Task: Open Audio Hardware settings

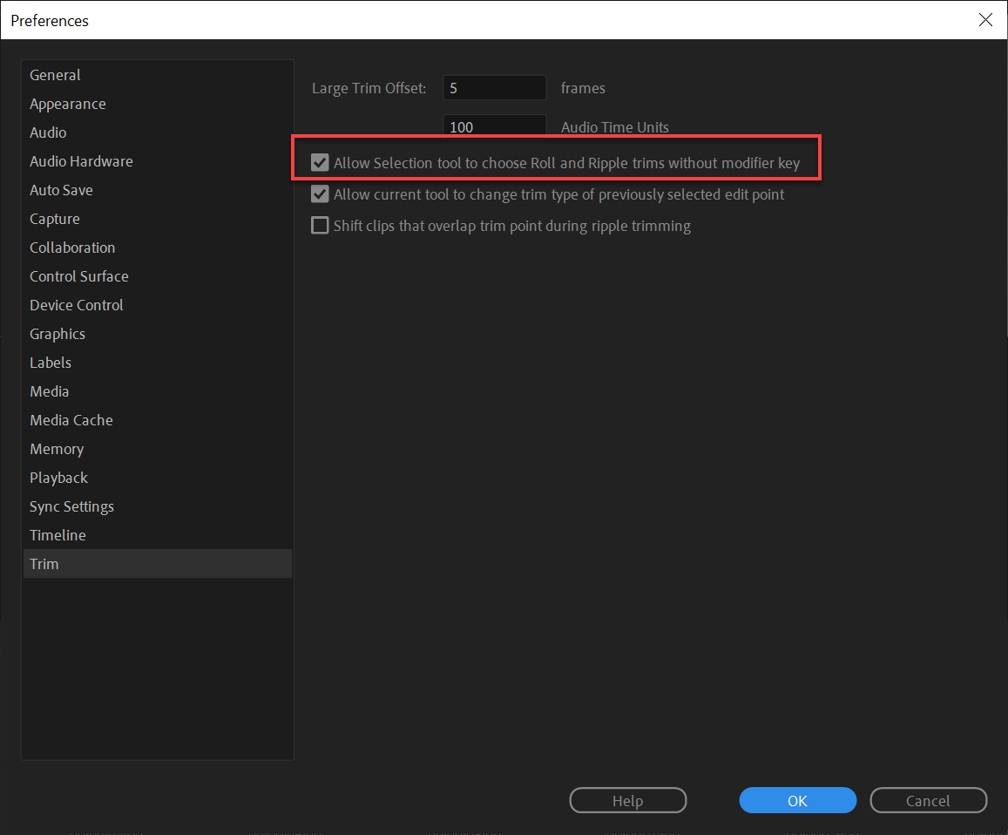Action: [x=81, y=160]
